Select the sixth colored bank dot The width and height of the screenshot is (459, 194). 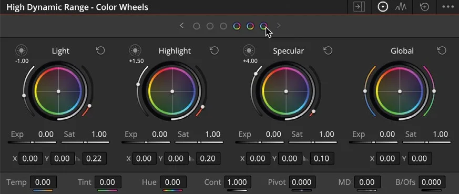click(x=263, y=26)
